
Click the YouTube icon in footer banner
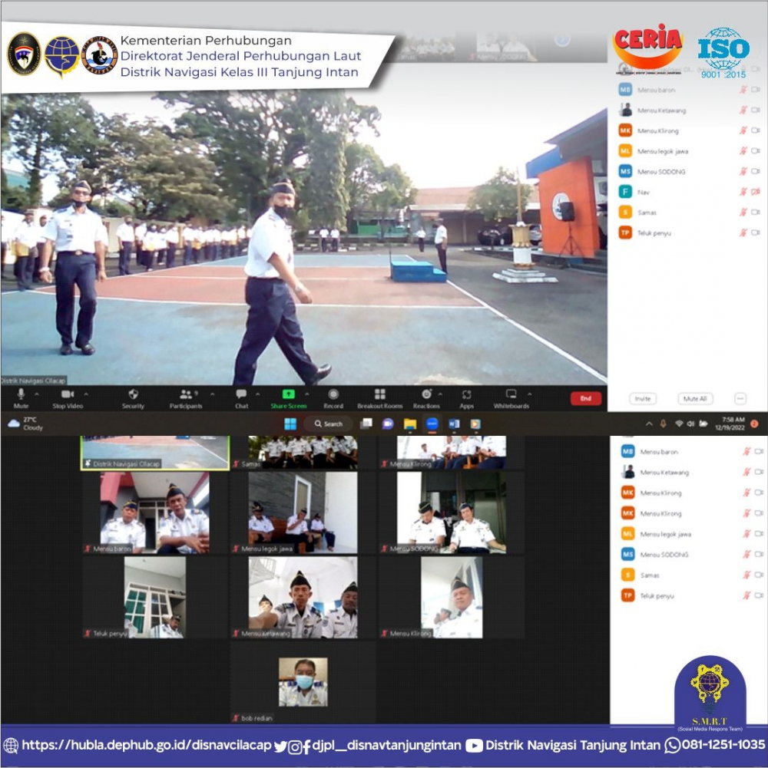474,746
